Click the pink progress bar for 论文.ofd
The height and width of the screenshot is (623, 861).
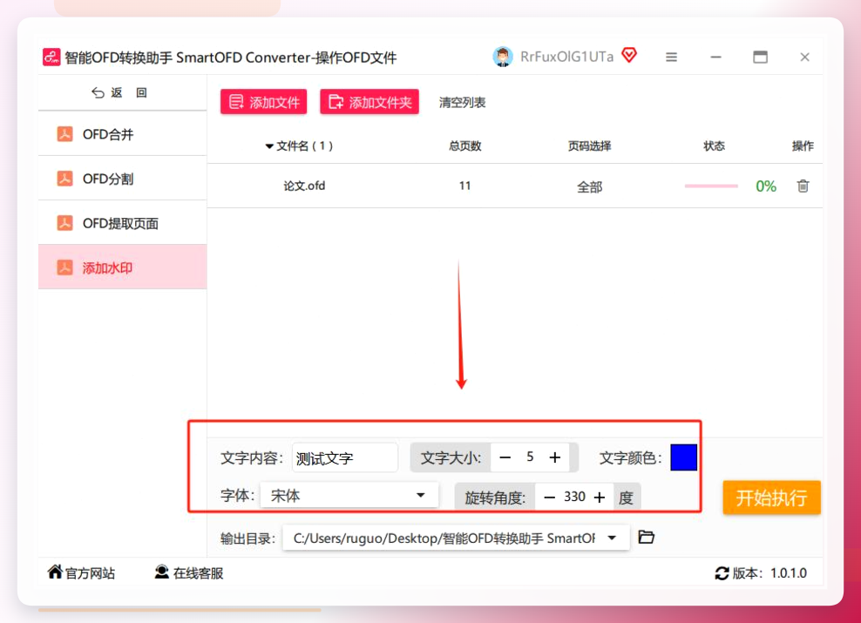tap(711, 186)
